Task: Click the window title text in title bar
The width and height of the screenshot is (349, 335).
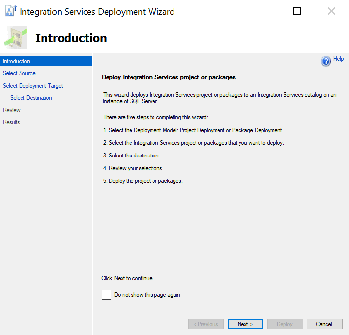Action: point(97,11)
